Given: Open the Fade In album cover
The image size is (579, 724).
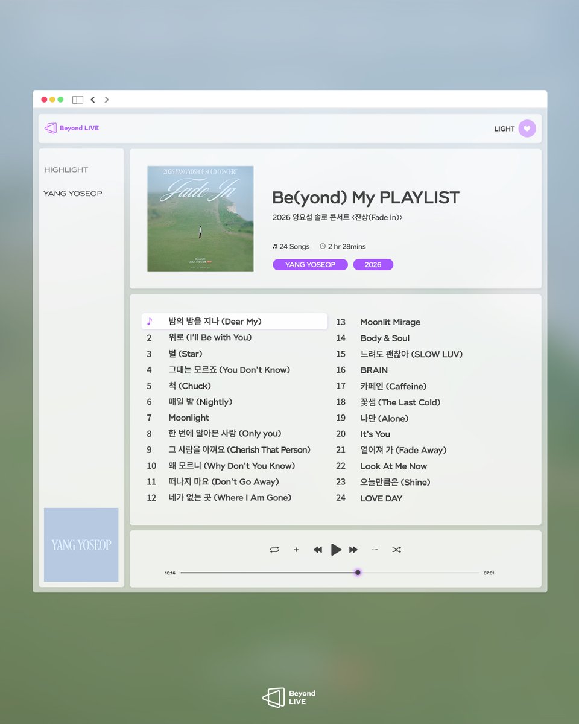Looking at the screenshot, I should click(200, 218).
